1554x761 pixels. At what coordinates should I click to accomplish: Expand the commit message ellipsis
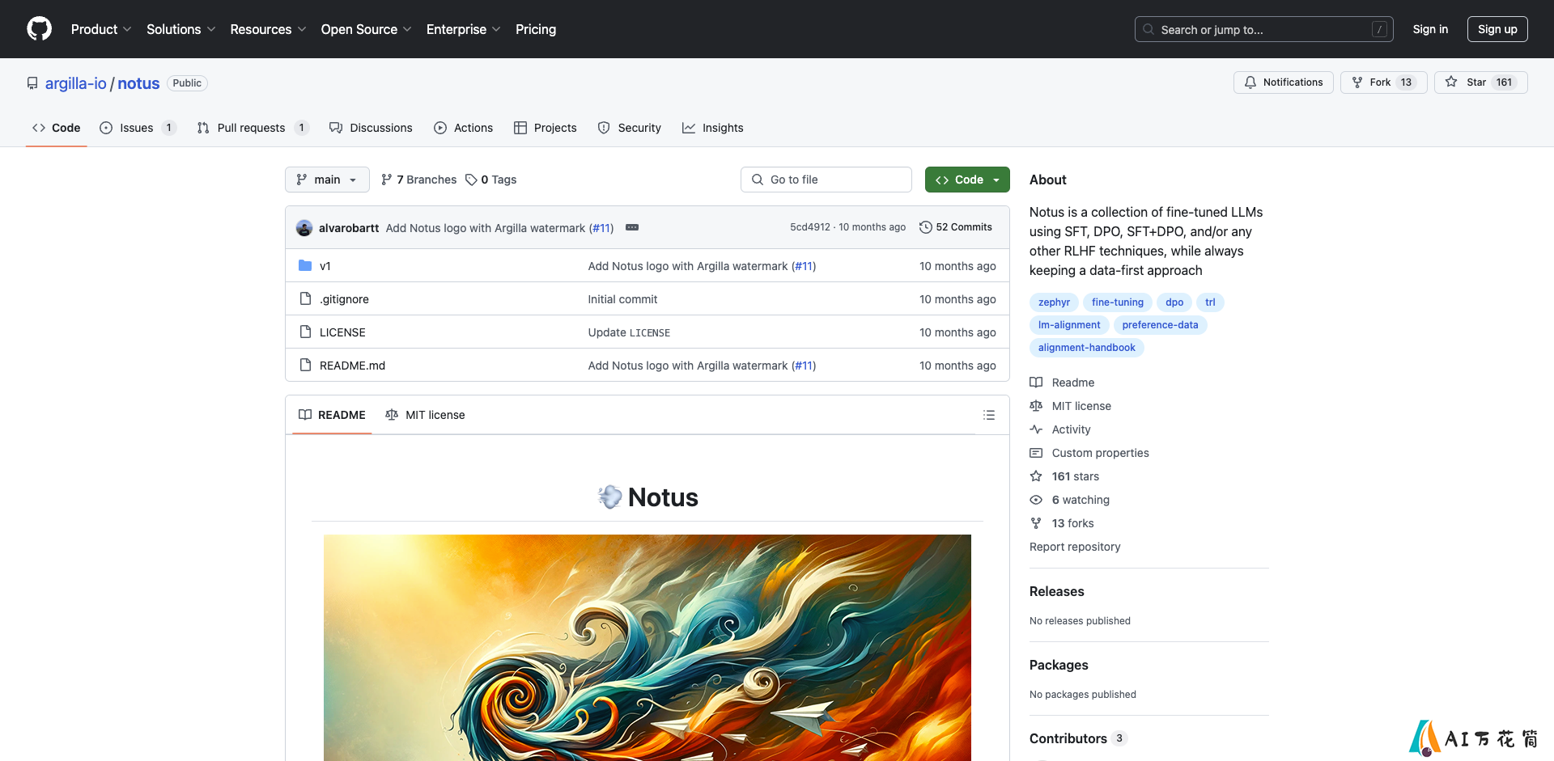click(632, 227)
